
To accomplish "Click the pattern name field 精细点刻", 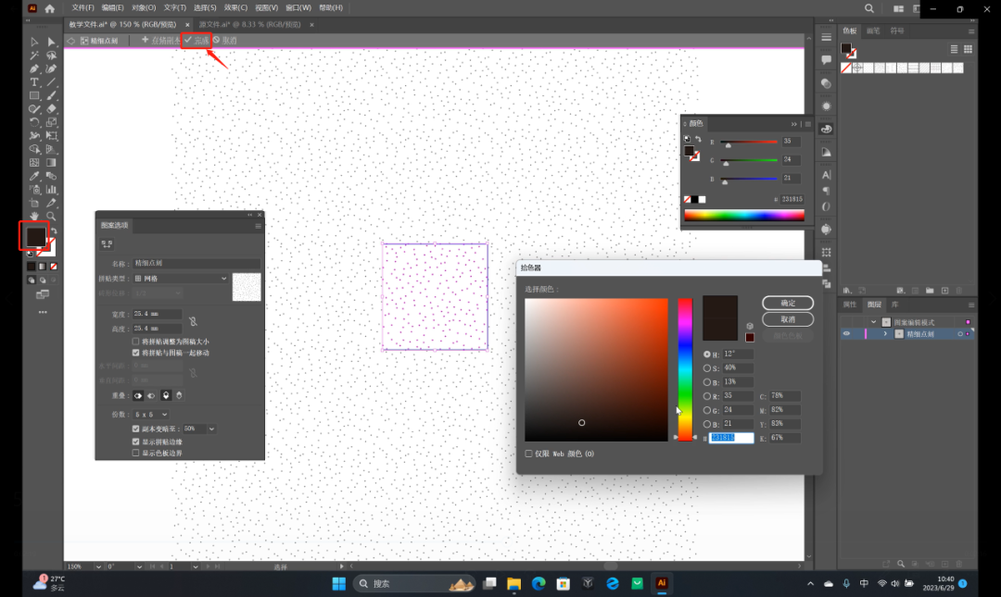I will tap(196, 263).
